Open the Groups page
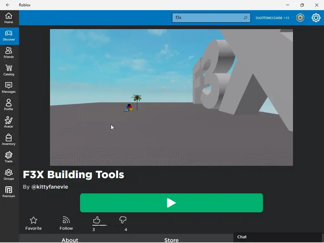The image size is (324, 243). pyautogui.click(x=9, y=175)
